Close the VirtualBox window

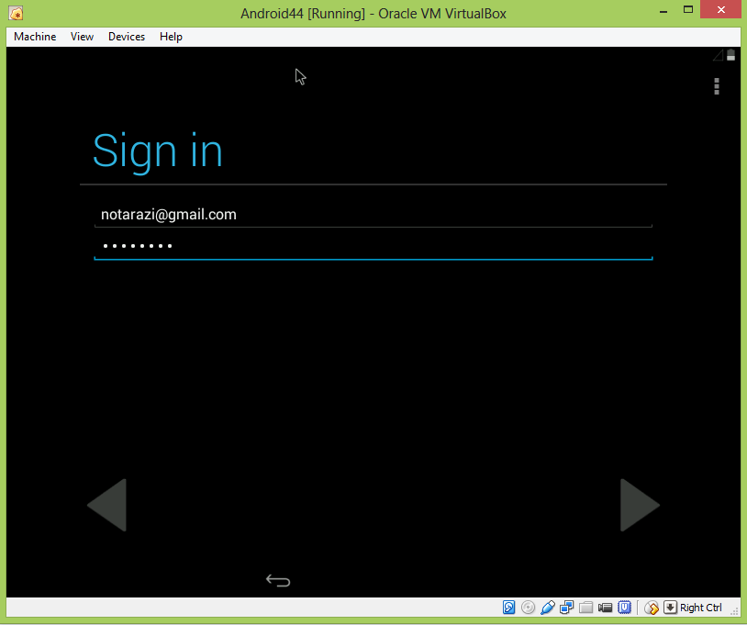720,9
